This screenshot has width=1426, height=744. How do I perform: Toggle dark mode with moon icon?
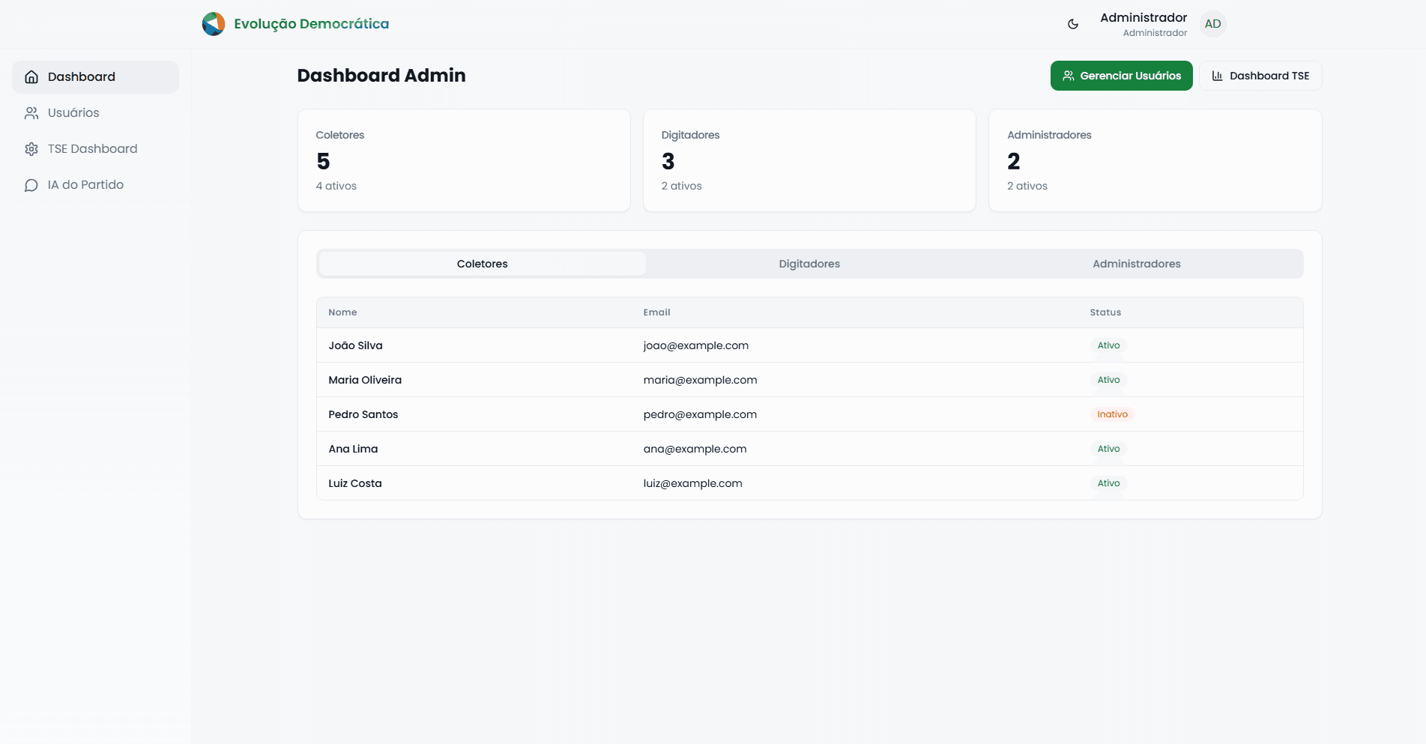pyautogui.click(x=1072, y=24)
